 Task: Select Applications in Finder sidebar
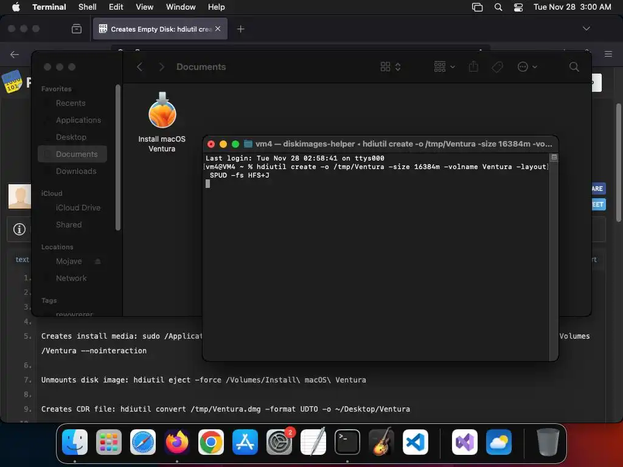pyautogui.click(x=78, y=120)
